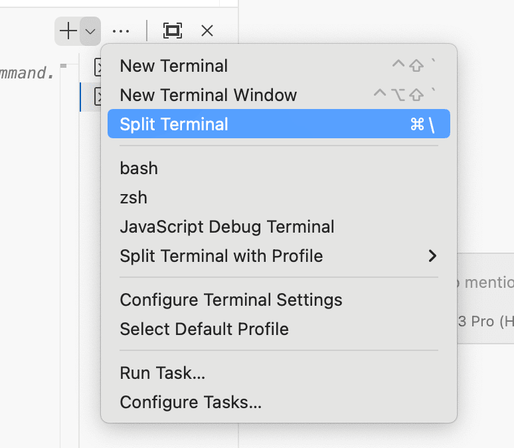Maximize the terminal panel size
The image size is (514, 448).
pyautogui.click(x=173, y=31)
